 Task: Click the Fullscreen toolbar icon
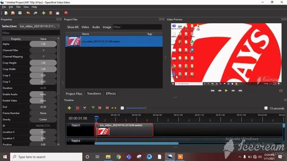58,13
